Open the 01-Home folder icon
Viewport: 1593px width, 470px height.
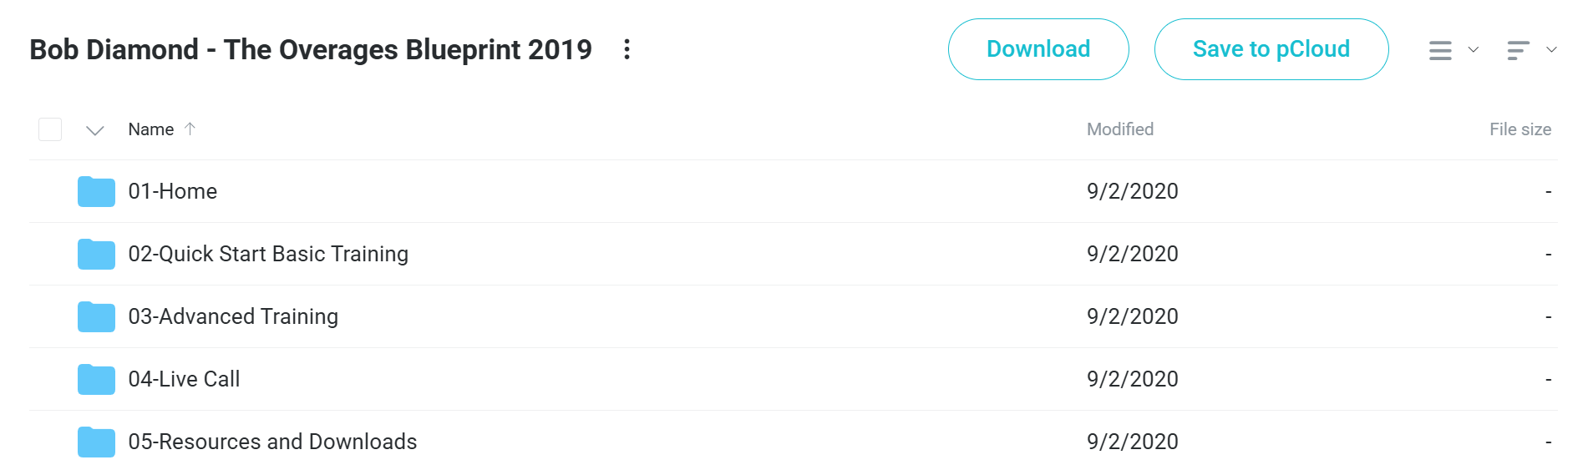tap(96, 191)
